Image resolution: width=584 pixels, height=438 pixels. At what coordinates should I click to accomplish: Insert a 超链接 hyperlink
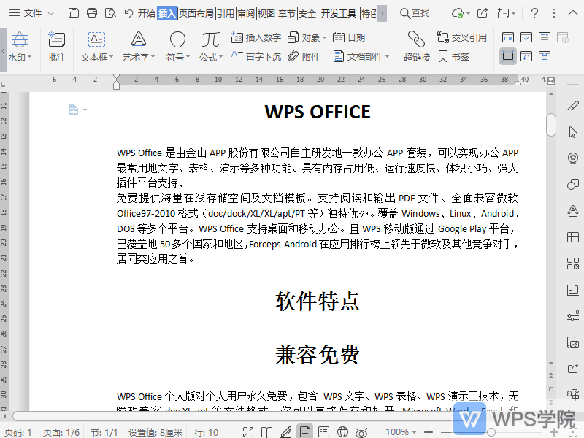(416, 47)
